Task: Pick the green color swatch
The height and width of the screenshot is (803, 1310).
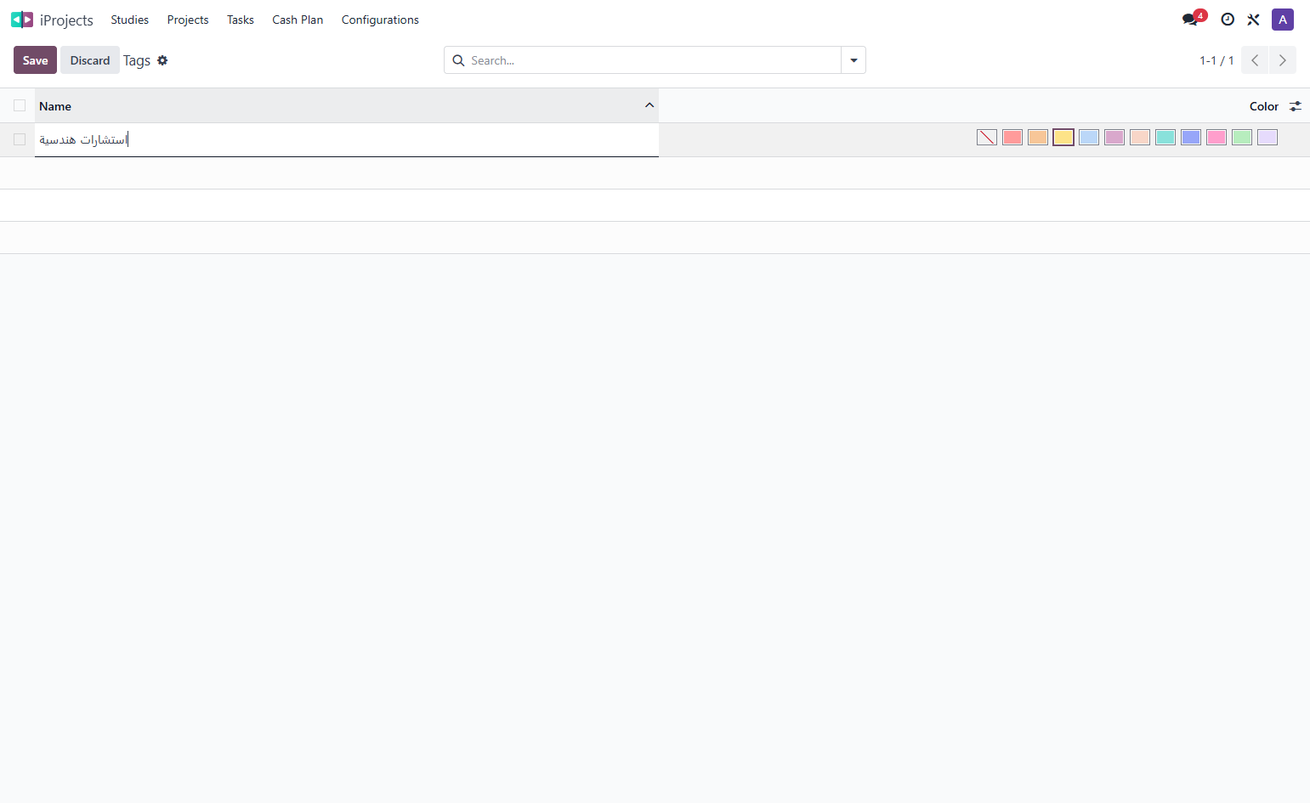Action: tap(1242, 137)
